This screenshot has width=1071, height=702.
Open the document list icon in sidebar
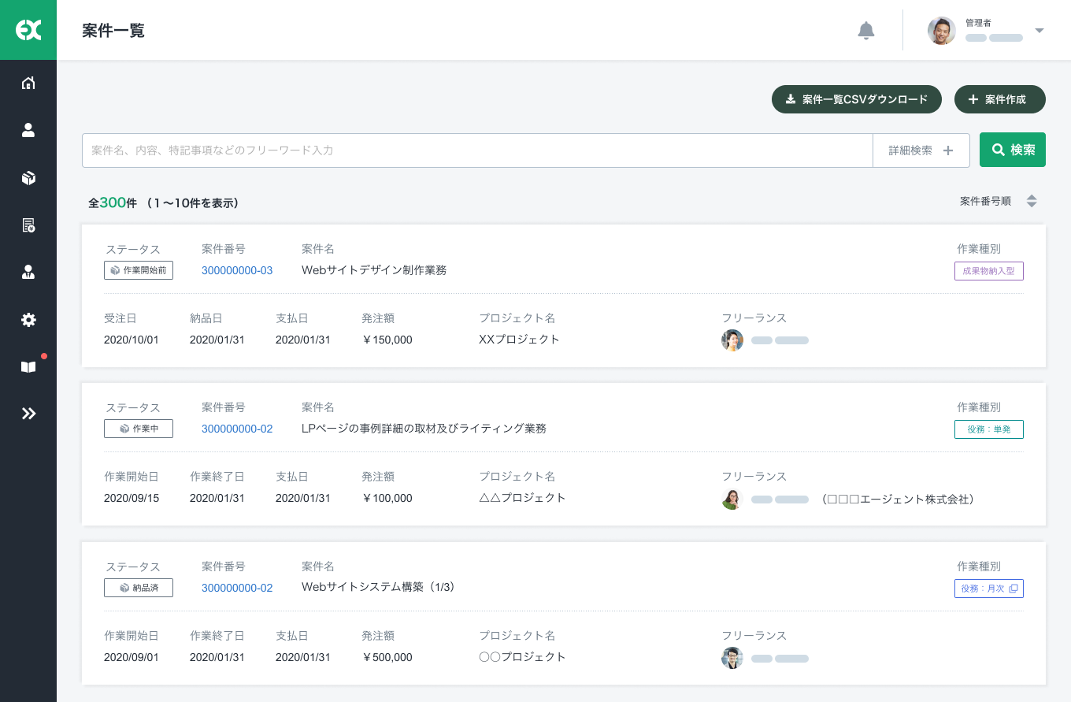point(28,225)
